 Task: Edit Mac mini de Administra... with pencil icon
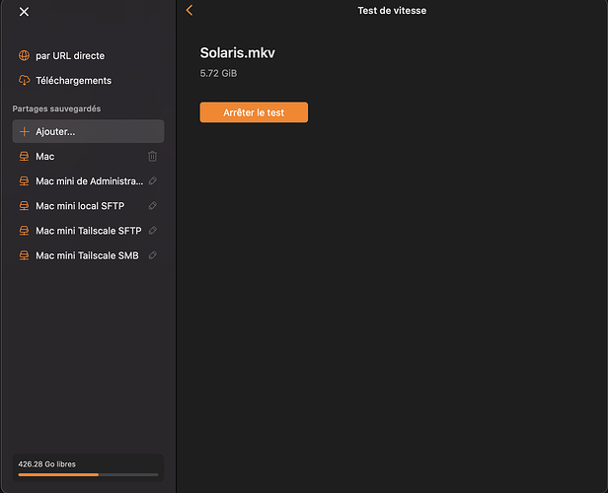click(x=153, y=180)
